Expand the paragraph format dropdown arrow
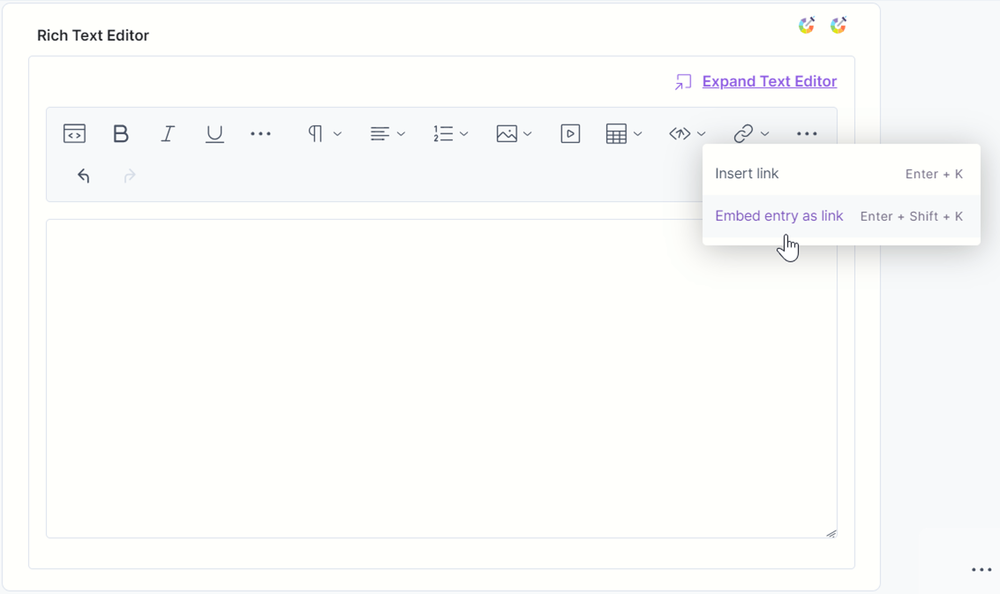Viewport: 1000px width, 594px height. click(x=337, y=134)
